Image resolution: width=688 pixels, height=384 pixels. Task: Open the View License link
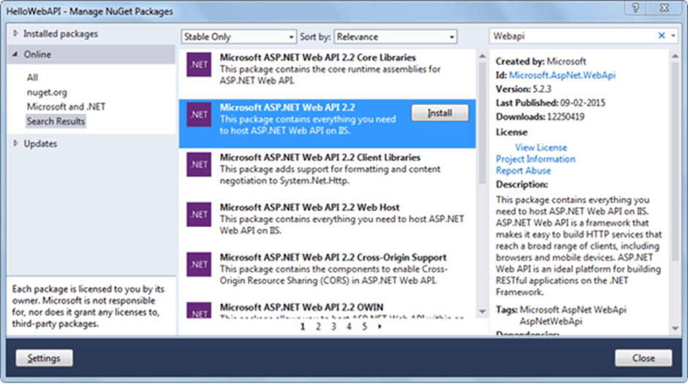[x=540, y=147]
